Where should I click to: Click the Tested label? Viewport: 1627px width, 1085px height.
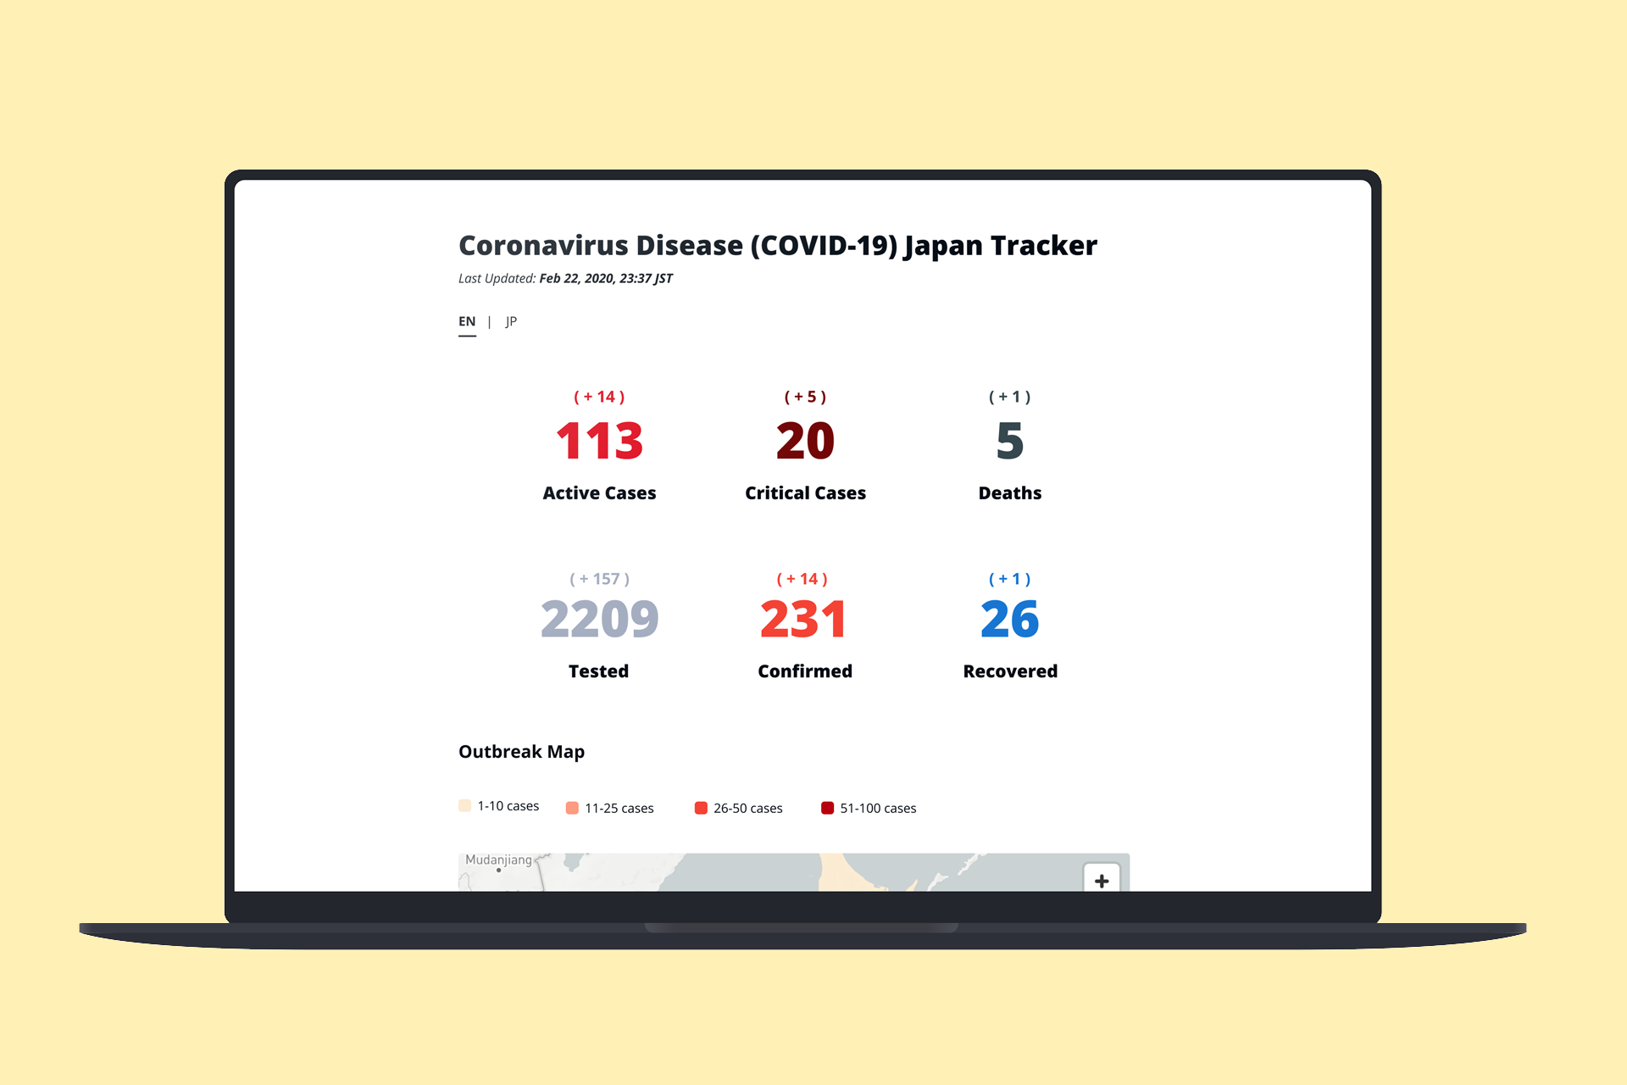(598, 671)
